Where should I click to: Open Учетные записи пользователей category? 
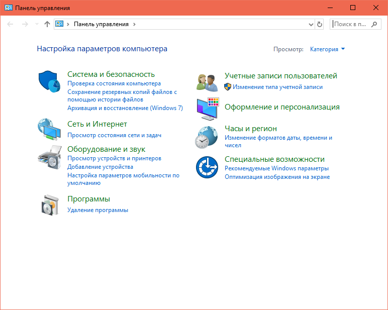click(281, 76)
